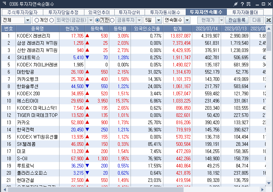Click the 다음 button
Screen dimensions: 273x192
coord(257,20)
